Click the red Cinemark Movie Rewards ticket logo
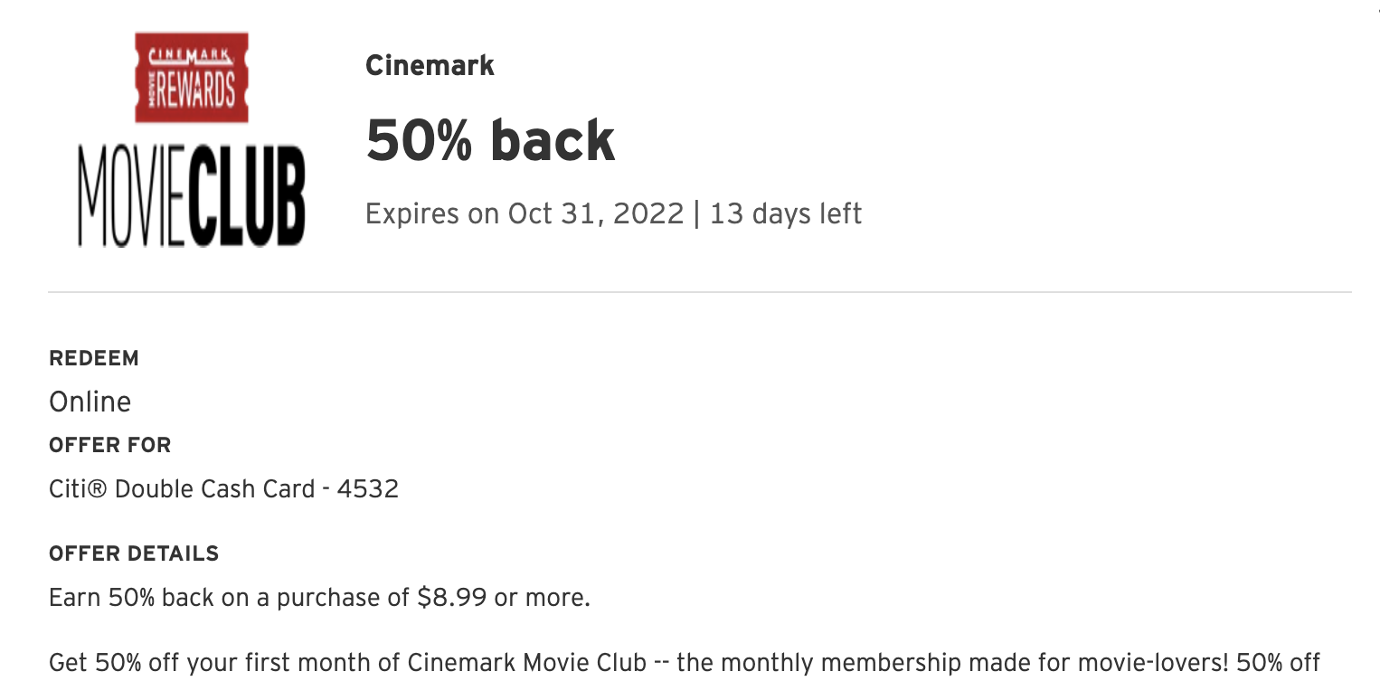 [x=191, y=78]
